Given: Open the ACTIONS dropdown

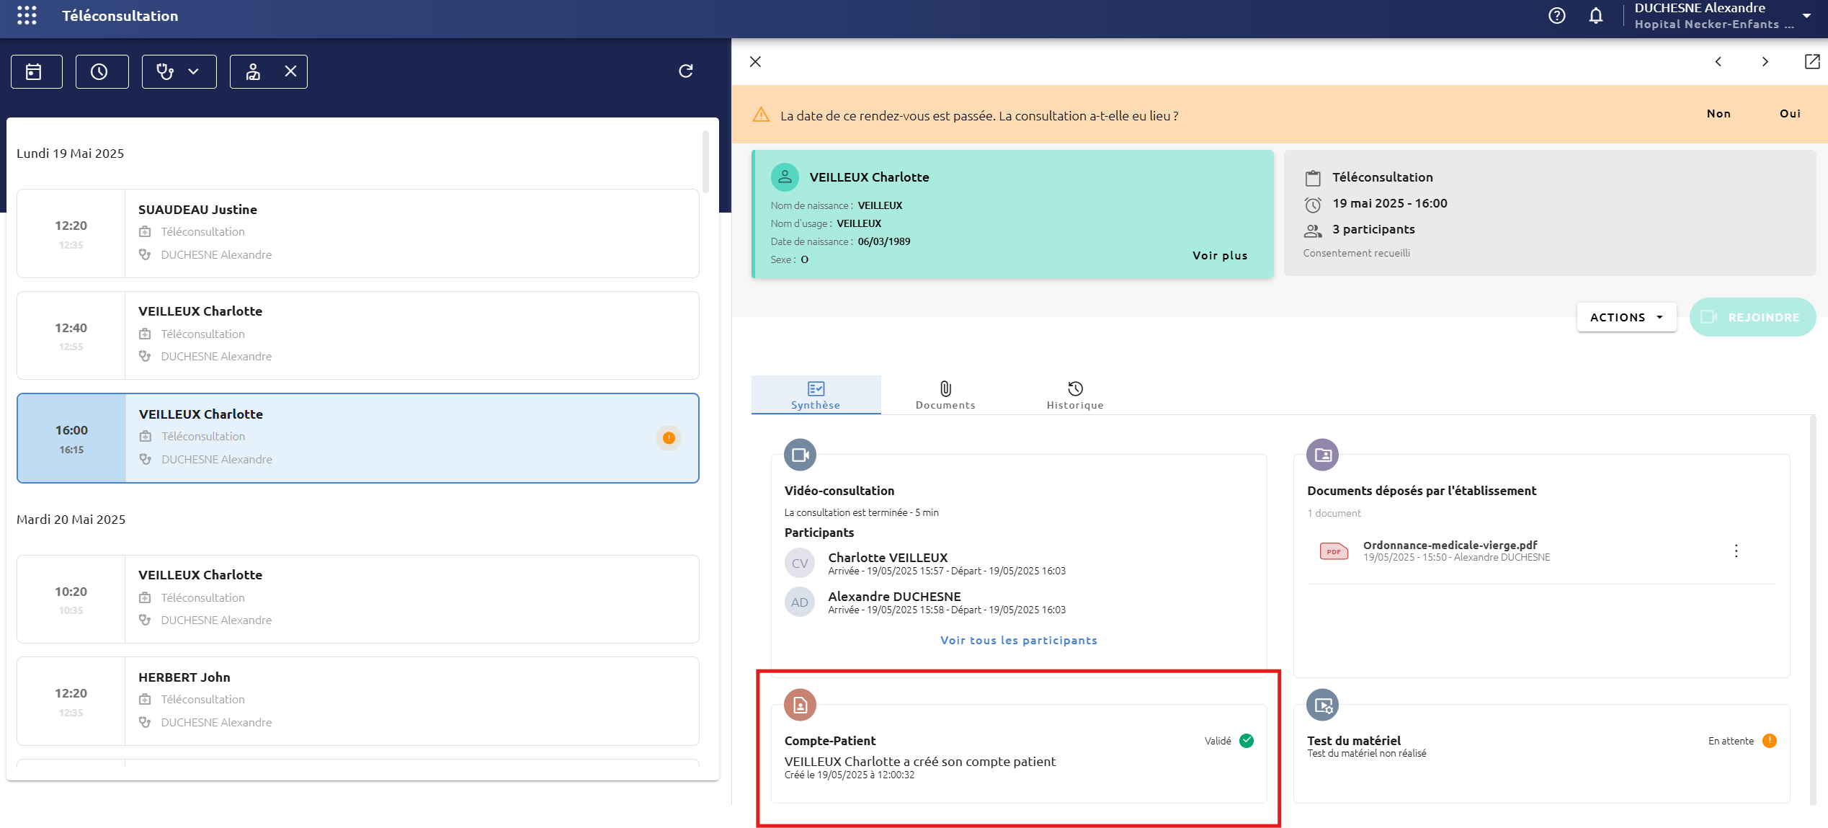Looking at the screenshot, I should pyautogui.click(x=1626, y=317).
